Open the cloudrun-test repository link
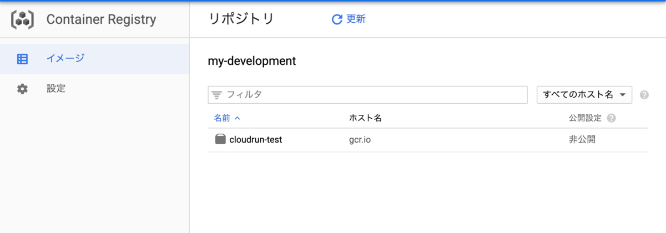This screenshot has height=233, width=666. coord(256,140)
